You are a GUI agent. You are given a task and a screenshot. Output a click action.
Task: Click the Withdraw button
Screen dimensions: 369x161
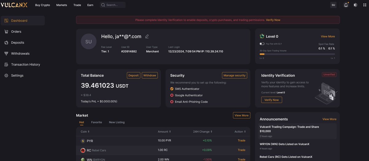(150, 75)
